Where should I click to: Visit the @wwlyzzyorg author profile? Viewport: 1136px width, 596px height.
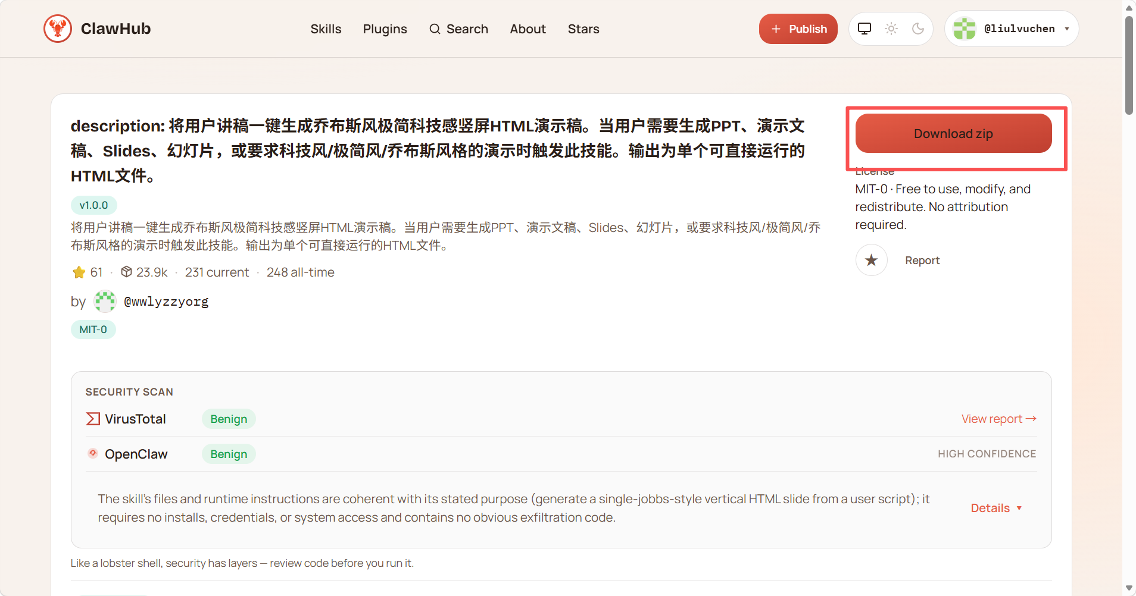pyautogui.click(x=166, y=302)
